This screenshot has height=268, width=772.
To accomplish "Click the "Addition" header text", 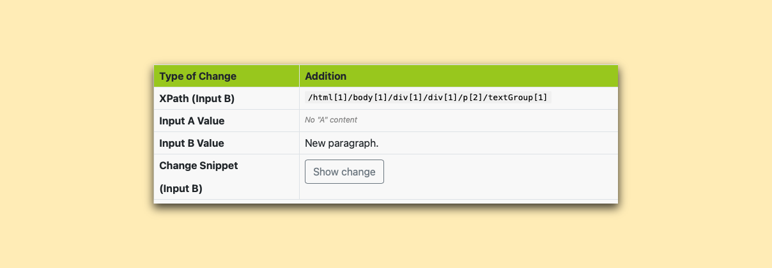I will point(325,76).
